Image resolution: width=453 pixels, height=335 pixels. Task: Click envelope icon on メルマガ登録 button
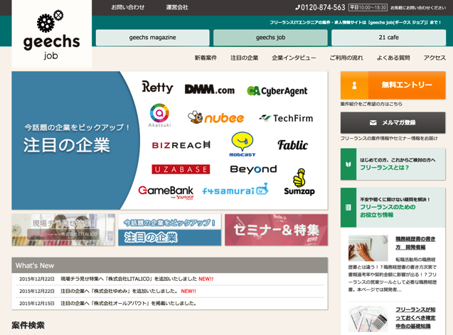point(373,122)
